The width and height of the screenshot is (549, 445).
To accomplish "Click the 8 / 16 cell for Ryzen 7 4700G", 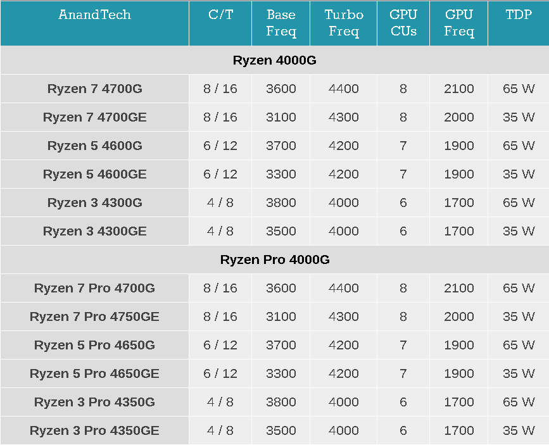I will click(x=220, y=89).
